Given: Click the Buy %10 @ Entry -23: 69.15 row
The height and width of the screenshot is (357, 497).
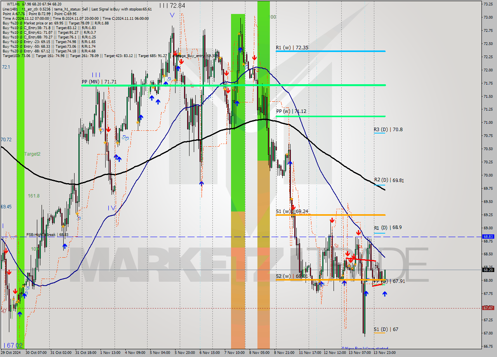Looking at the screenshot, I should 49,42.
